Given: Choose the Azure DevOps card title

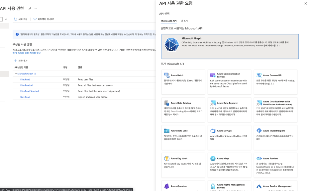Looking at the screenshot, I should [224, 131].
